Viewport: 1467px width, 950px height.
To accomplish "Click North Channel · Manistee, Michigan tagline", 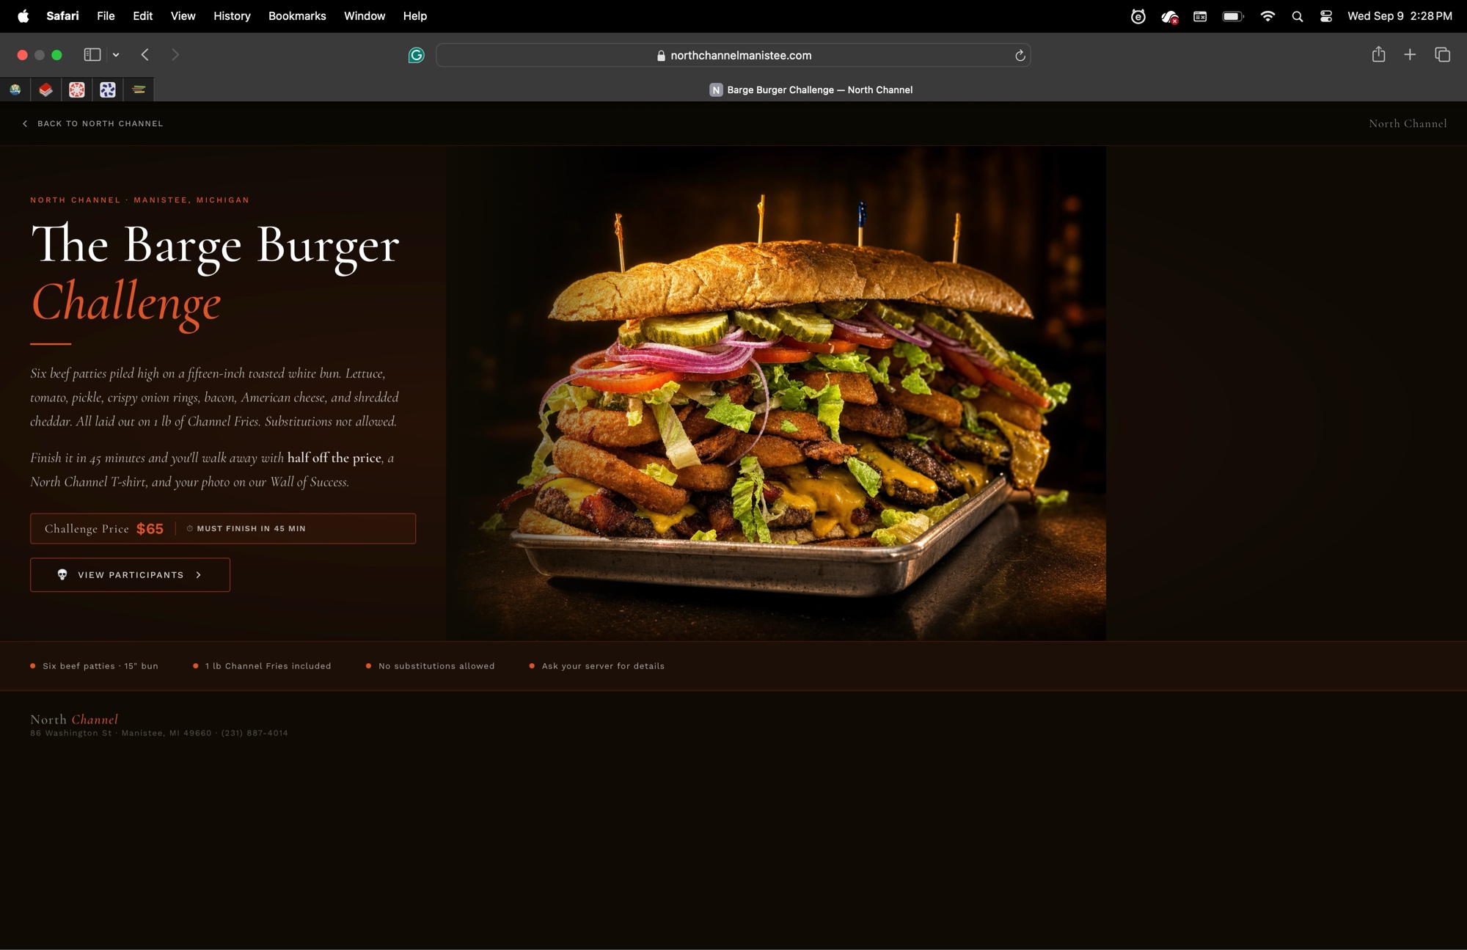I will (139, 200).
